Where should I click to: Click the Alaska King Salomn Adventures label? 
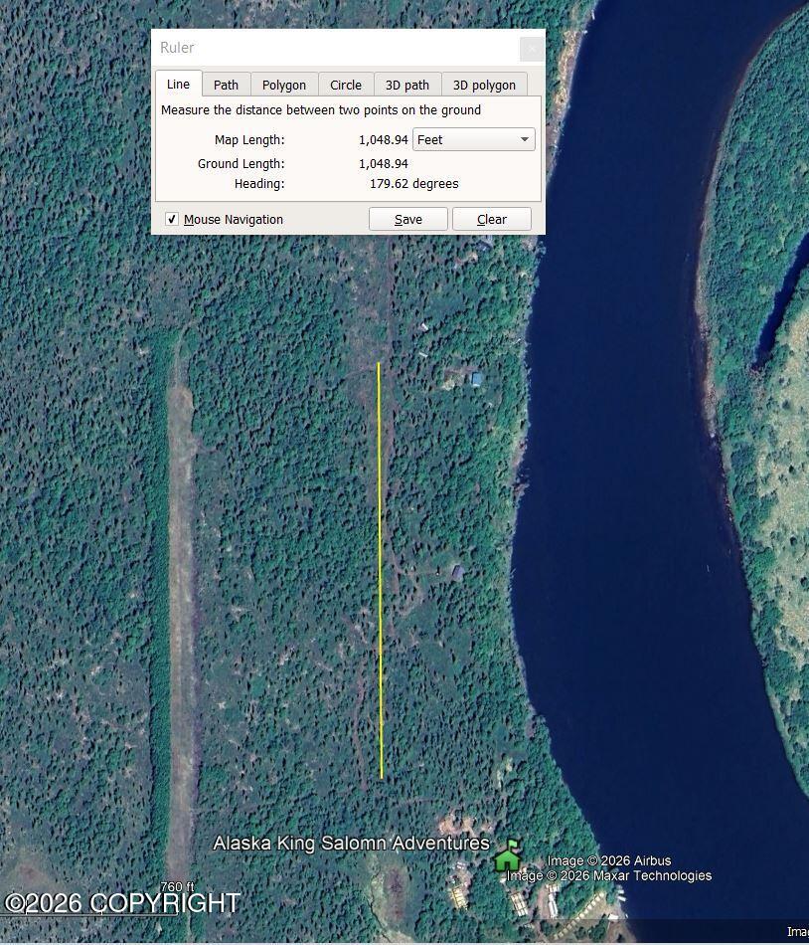pyautogui.click(x=350, y=843)
